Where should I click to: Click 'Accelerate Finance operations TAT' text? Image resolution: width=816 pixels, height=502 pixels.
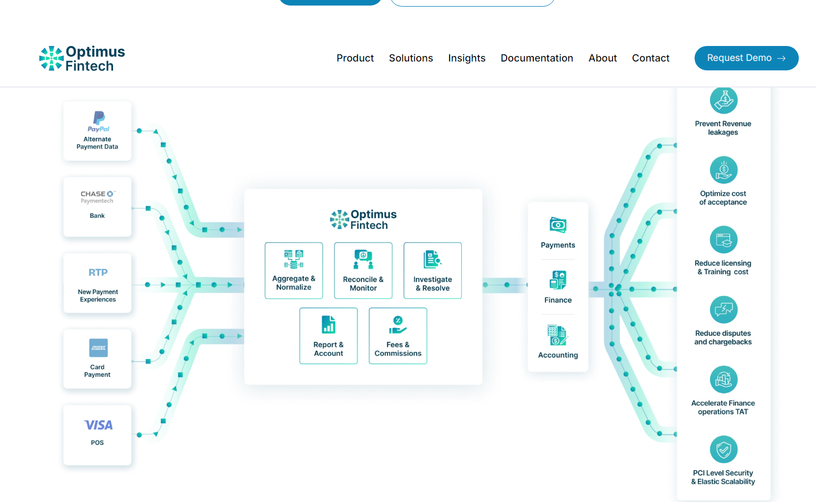pyautogui.click(x=723, y=407)
